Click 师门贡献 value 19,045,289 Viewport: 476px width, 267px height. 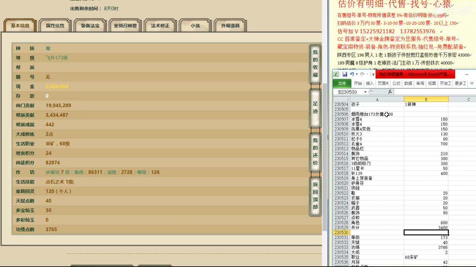click(x=58, y=105)
